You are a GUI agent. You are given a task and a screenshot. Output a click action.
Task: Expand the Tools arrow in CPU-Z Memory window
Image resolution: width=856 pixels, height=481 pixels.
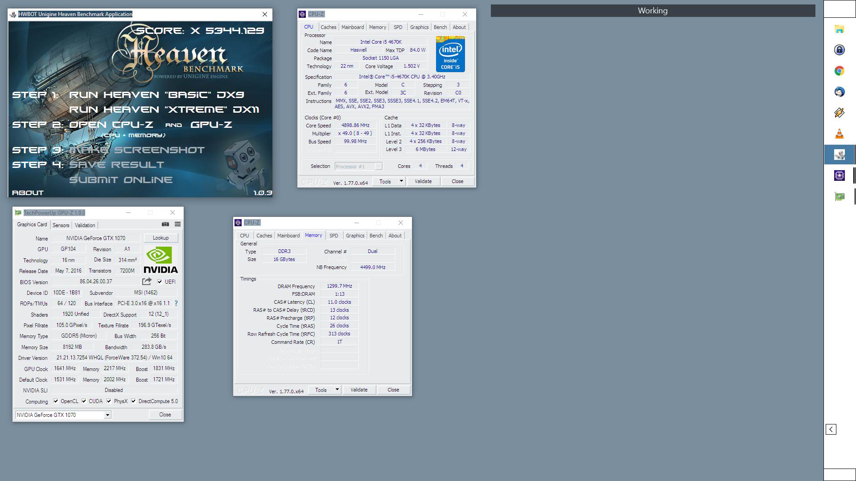tap(337, 390)
